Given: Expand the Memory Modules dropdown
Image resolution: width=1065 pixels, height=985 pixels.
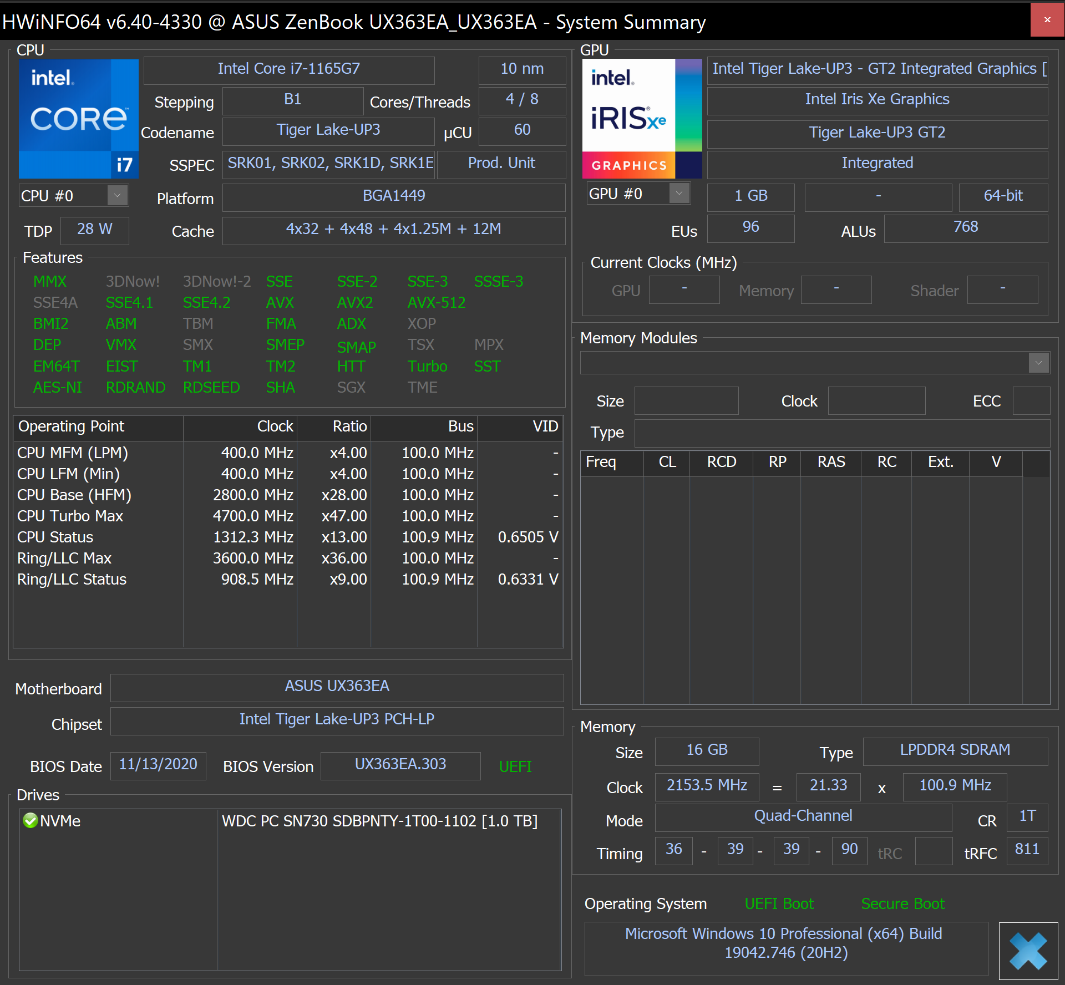Looking at the screenshot, I should (1038, 363).
